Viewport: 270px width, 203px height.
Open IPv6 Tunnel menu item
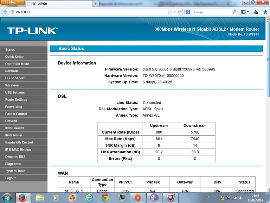(x=24, y=135)
